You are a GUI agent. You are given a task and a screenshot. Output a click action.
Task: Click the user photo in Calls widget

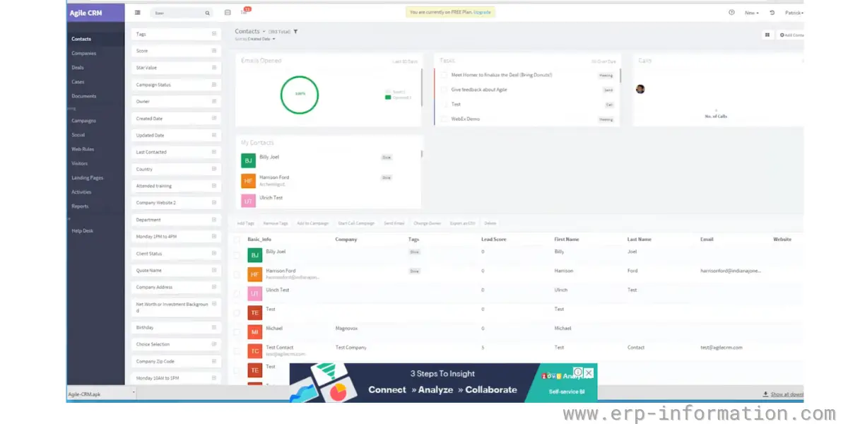640,89
